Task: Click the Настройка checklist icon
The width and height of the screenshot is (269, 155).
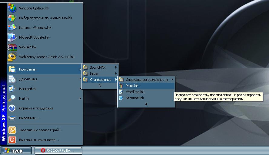Action: tap(12, 89)
